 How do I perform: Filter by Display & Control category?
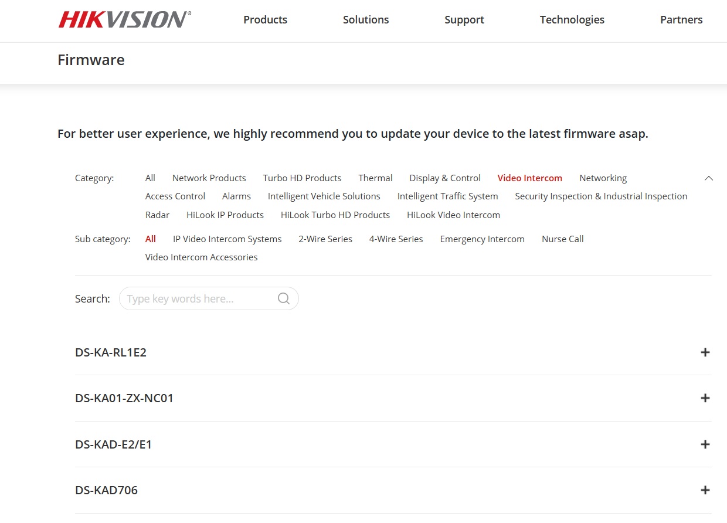tap(445, 178)
